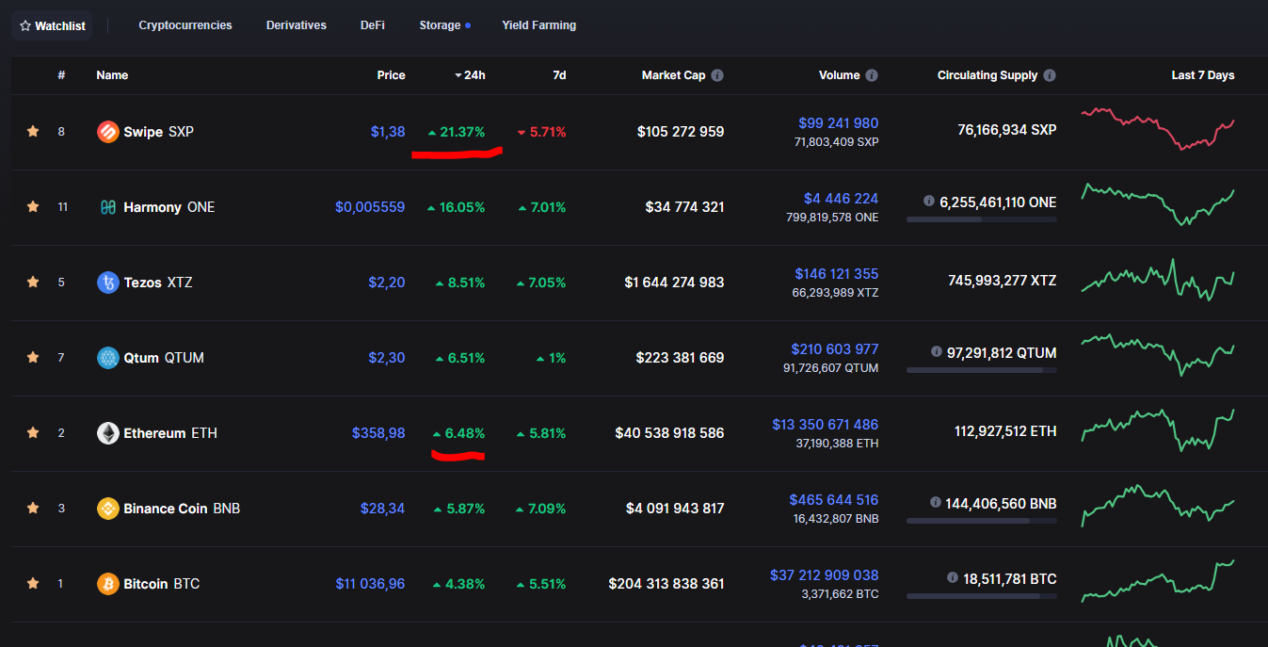Open Ethereum 7-day sparkline chart
The image size is (1268, 647).
pyautogui.click(x=1158, y=430)
